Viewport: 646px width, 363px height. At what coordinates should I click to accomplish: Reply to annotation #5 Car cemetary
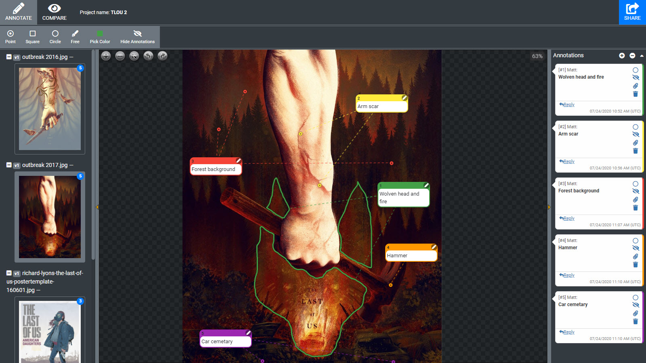click(567, 332)
